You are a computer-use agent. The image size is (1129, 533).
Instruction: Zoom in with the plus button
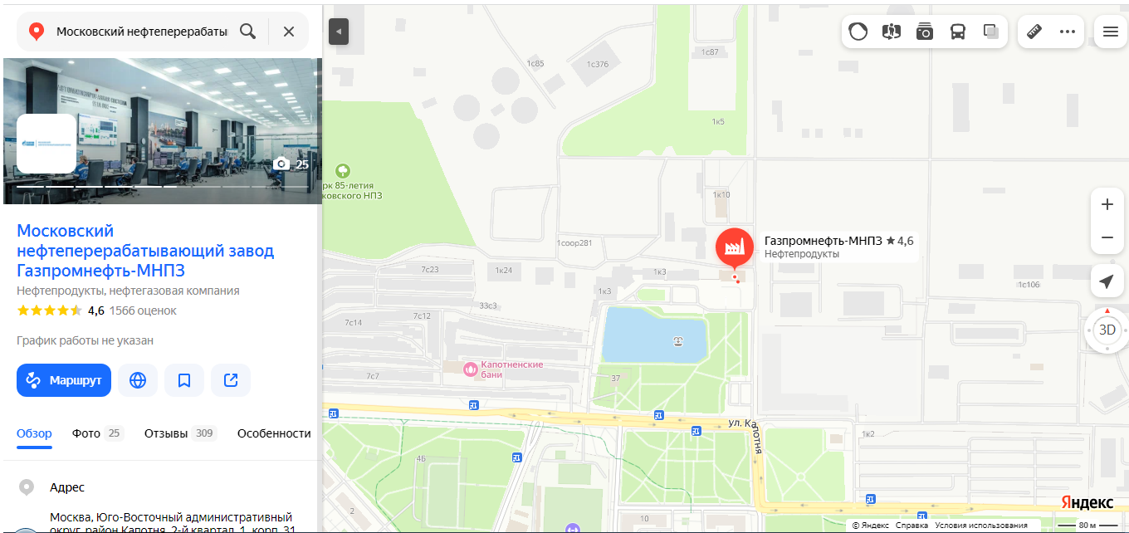[1107, 204]
